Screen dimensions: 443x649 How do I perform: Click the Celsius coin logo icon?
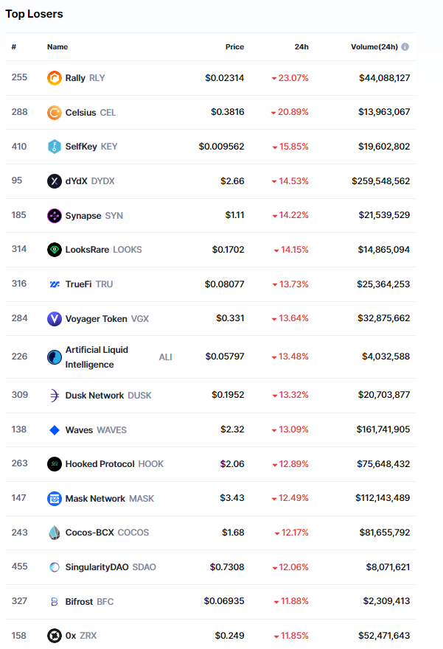(55, 112)
